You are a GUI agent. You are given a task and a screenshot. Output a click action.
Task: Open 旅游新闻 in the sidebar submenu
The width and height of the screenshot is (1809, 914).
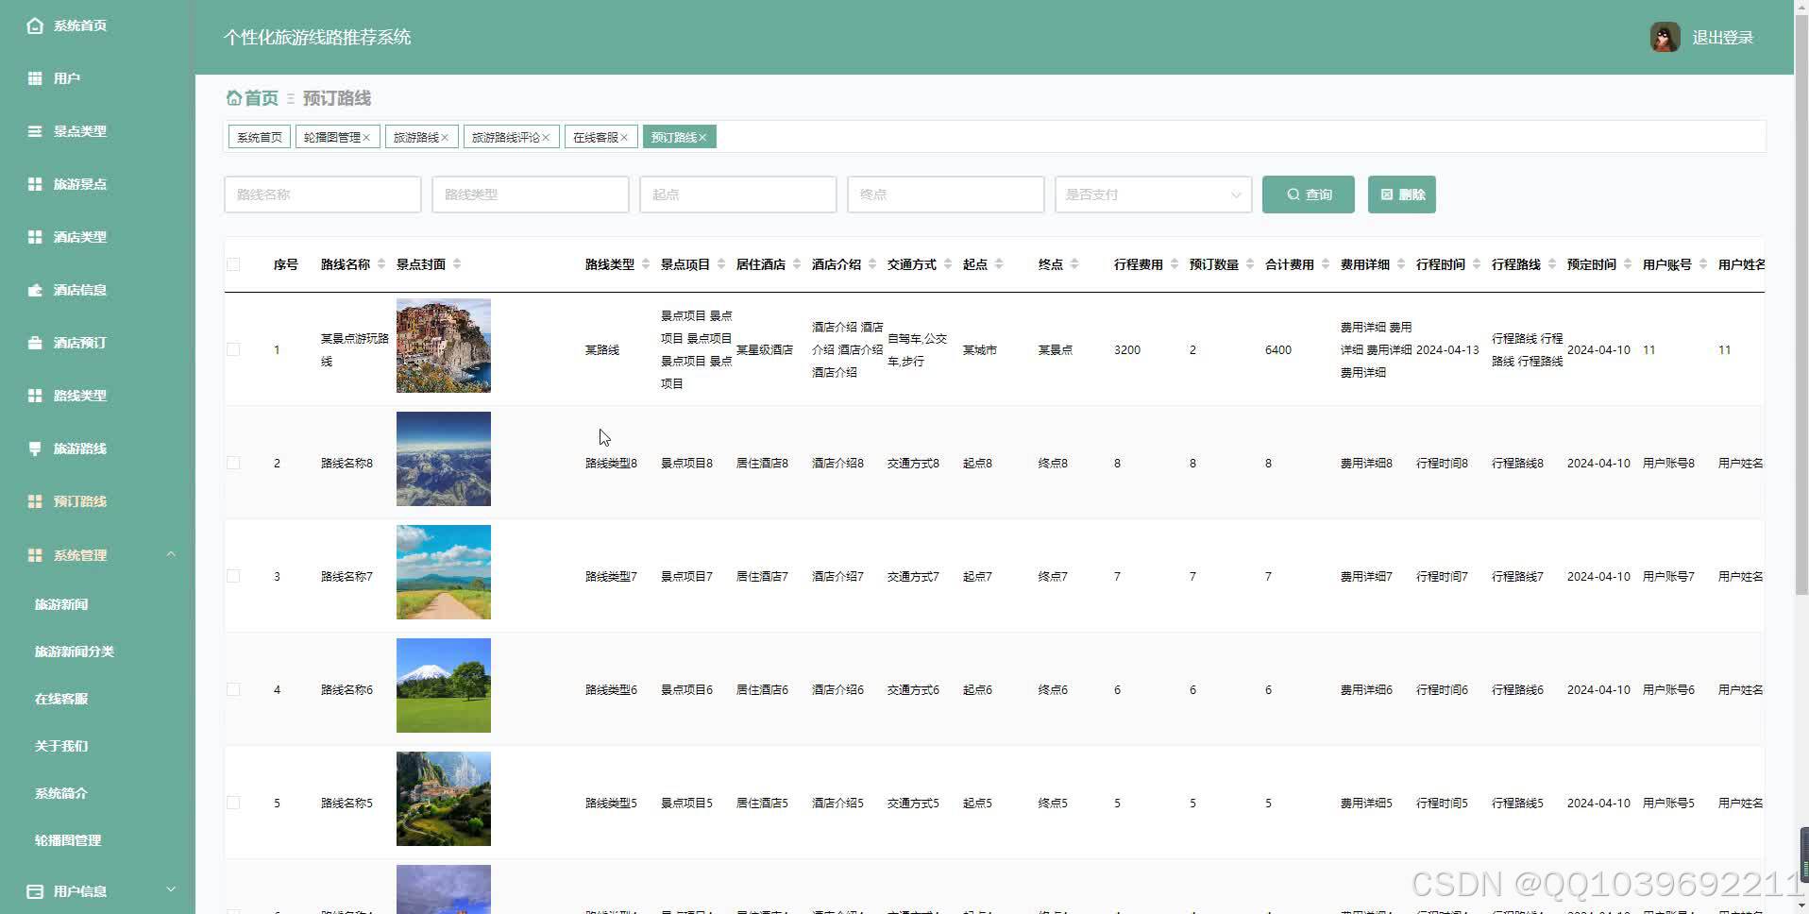[x=61, y=604]
